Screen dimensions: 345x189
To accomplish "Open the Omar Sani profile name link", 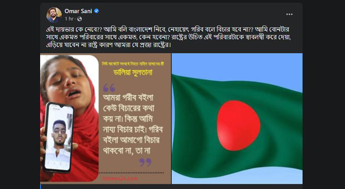I will click(x=78, y=11).
